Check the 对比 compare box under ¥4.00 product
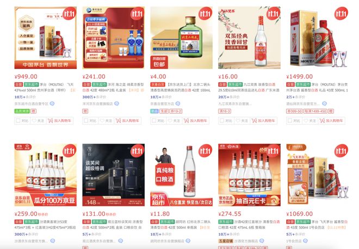This screenshot has height=249, width=359. [x=154, y=120]
